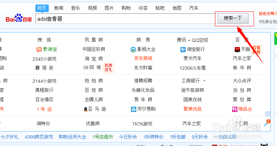Open 12306火车票 link
The width and height of the screenshot is (277, 146).
(192, 68)
